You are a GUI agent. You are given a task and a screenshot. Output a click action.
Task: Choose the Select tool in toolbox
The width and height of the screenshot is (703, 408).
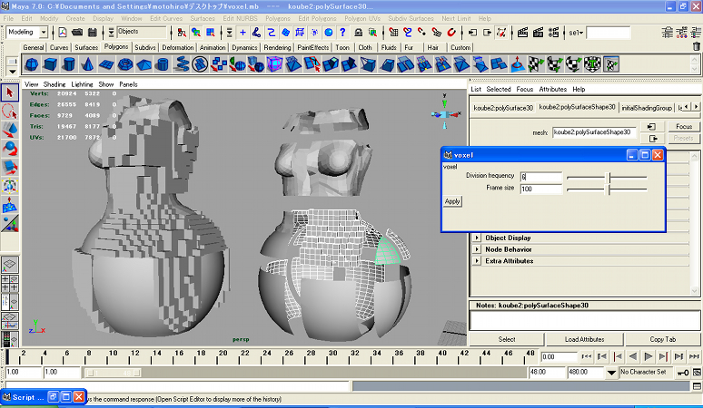(10, 92)
